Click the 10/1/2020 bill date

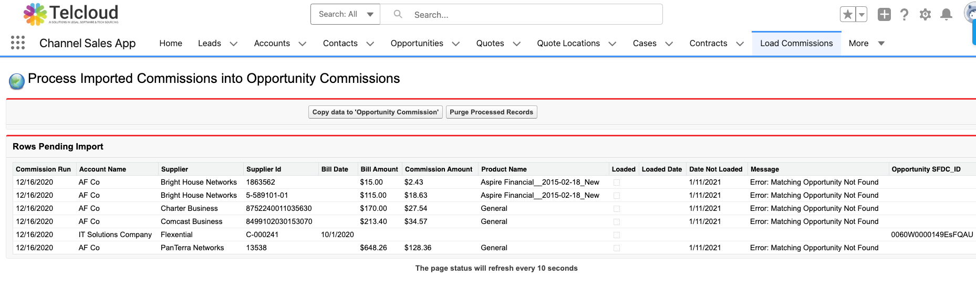point(337,234)
